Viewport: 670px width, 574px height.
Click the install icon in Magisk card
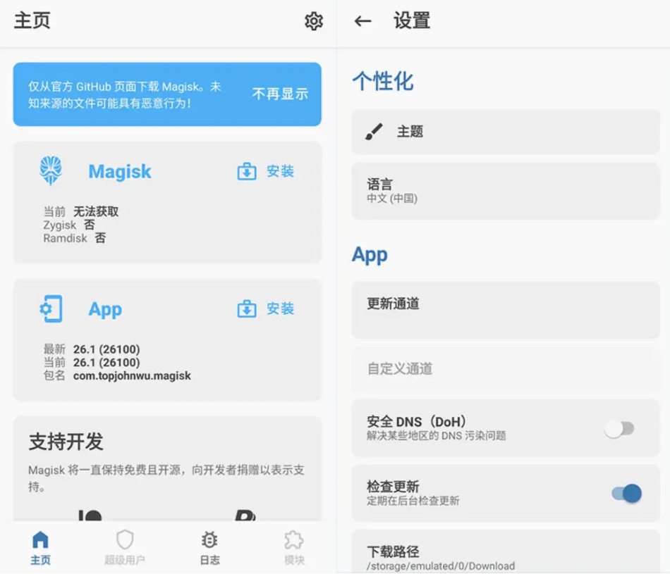(247, 171)
